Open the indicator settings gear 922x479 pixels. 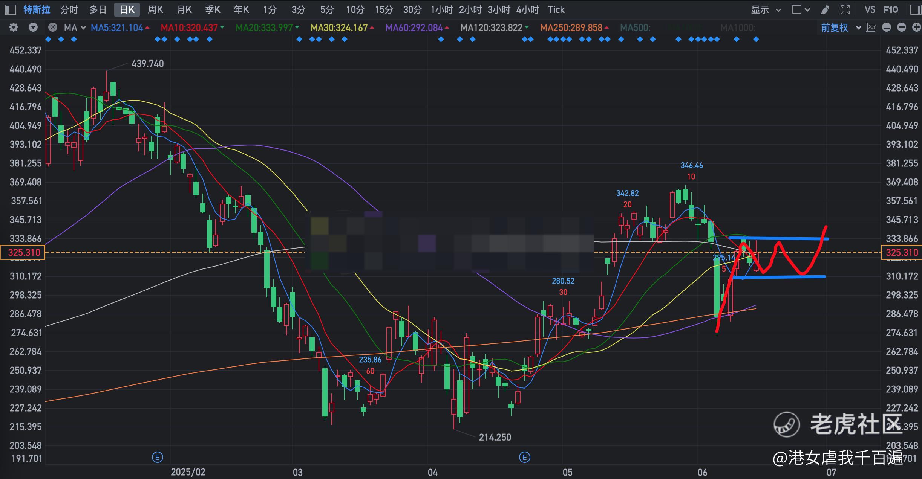coord(14,27)
